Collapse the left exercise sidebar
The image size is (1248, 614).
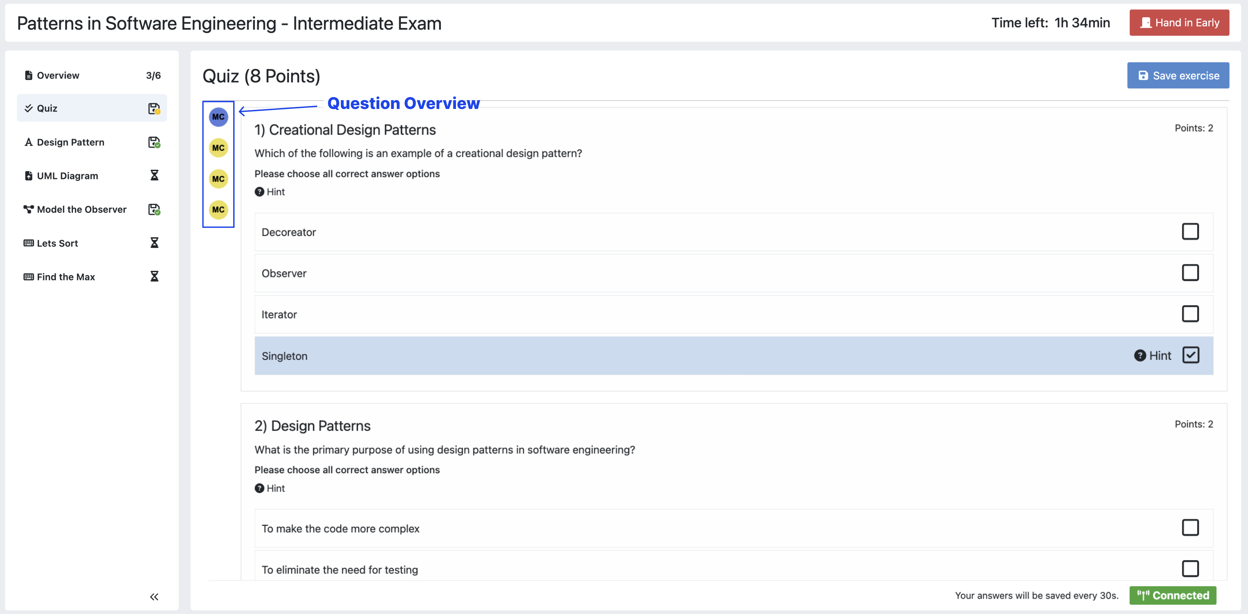[154, 596]
